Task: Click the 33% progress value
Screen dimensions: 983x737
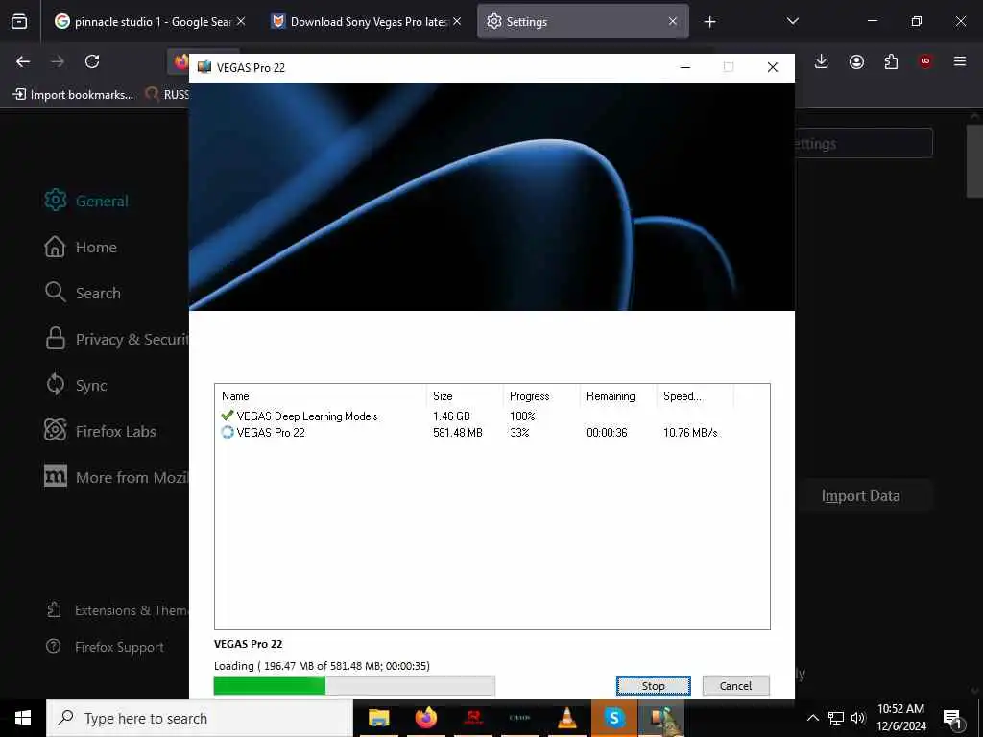Action: pyautogui.click(x=519, y=433)
